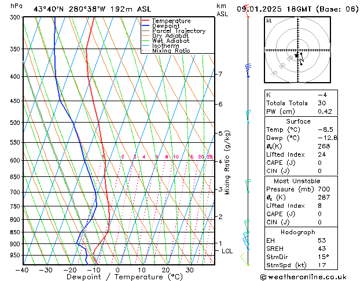Viewport: 364px width, 281px height.
Task: Click the 7 km altitude label
Action: click(220, 74)
